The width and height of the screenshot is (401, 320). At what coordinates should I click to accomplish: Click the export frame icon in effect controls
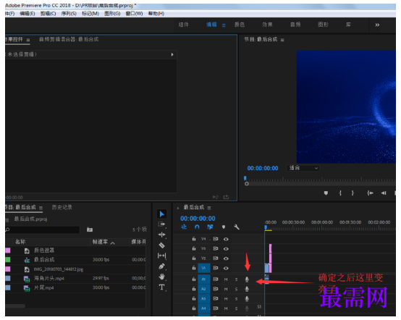[x=226, y=197]
